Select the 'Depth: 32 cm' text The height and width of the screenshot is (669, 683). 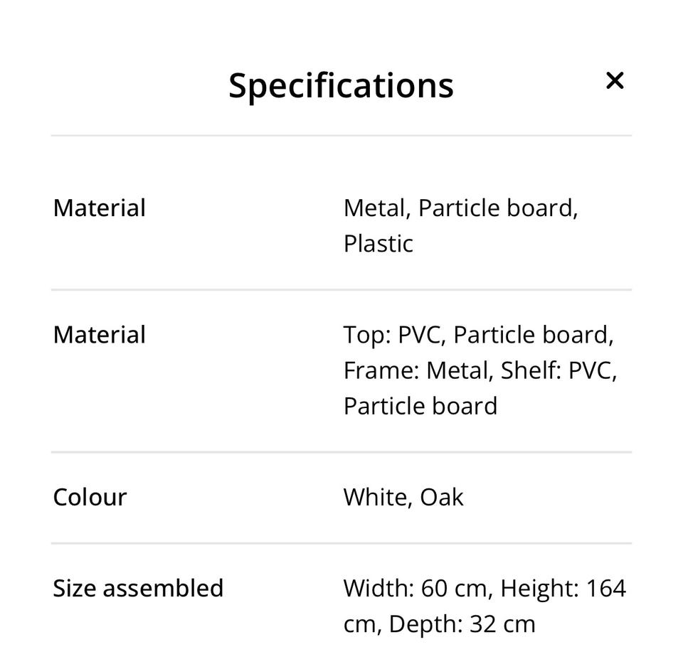[462, 624]
